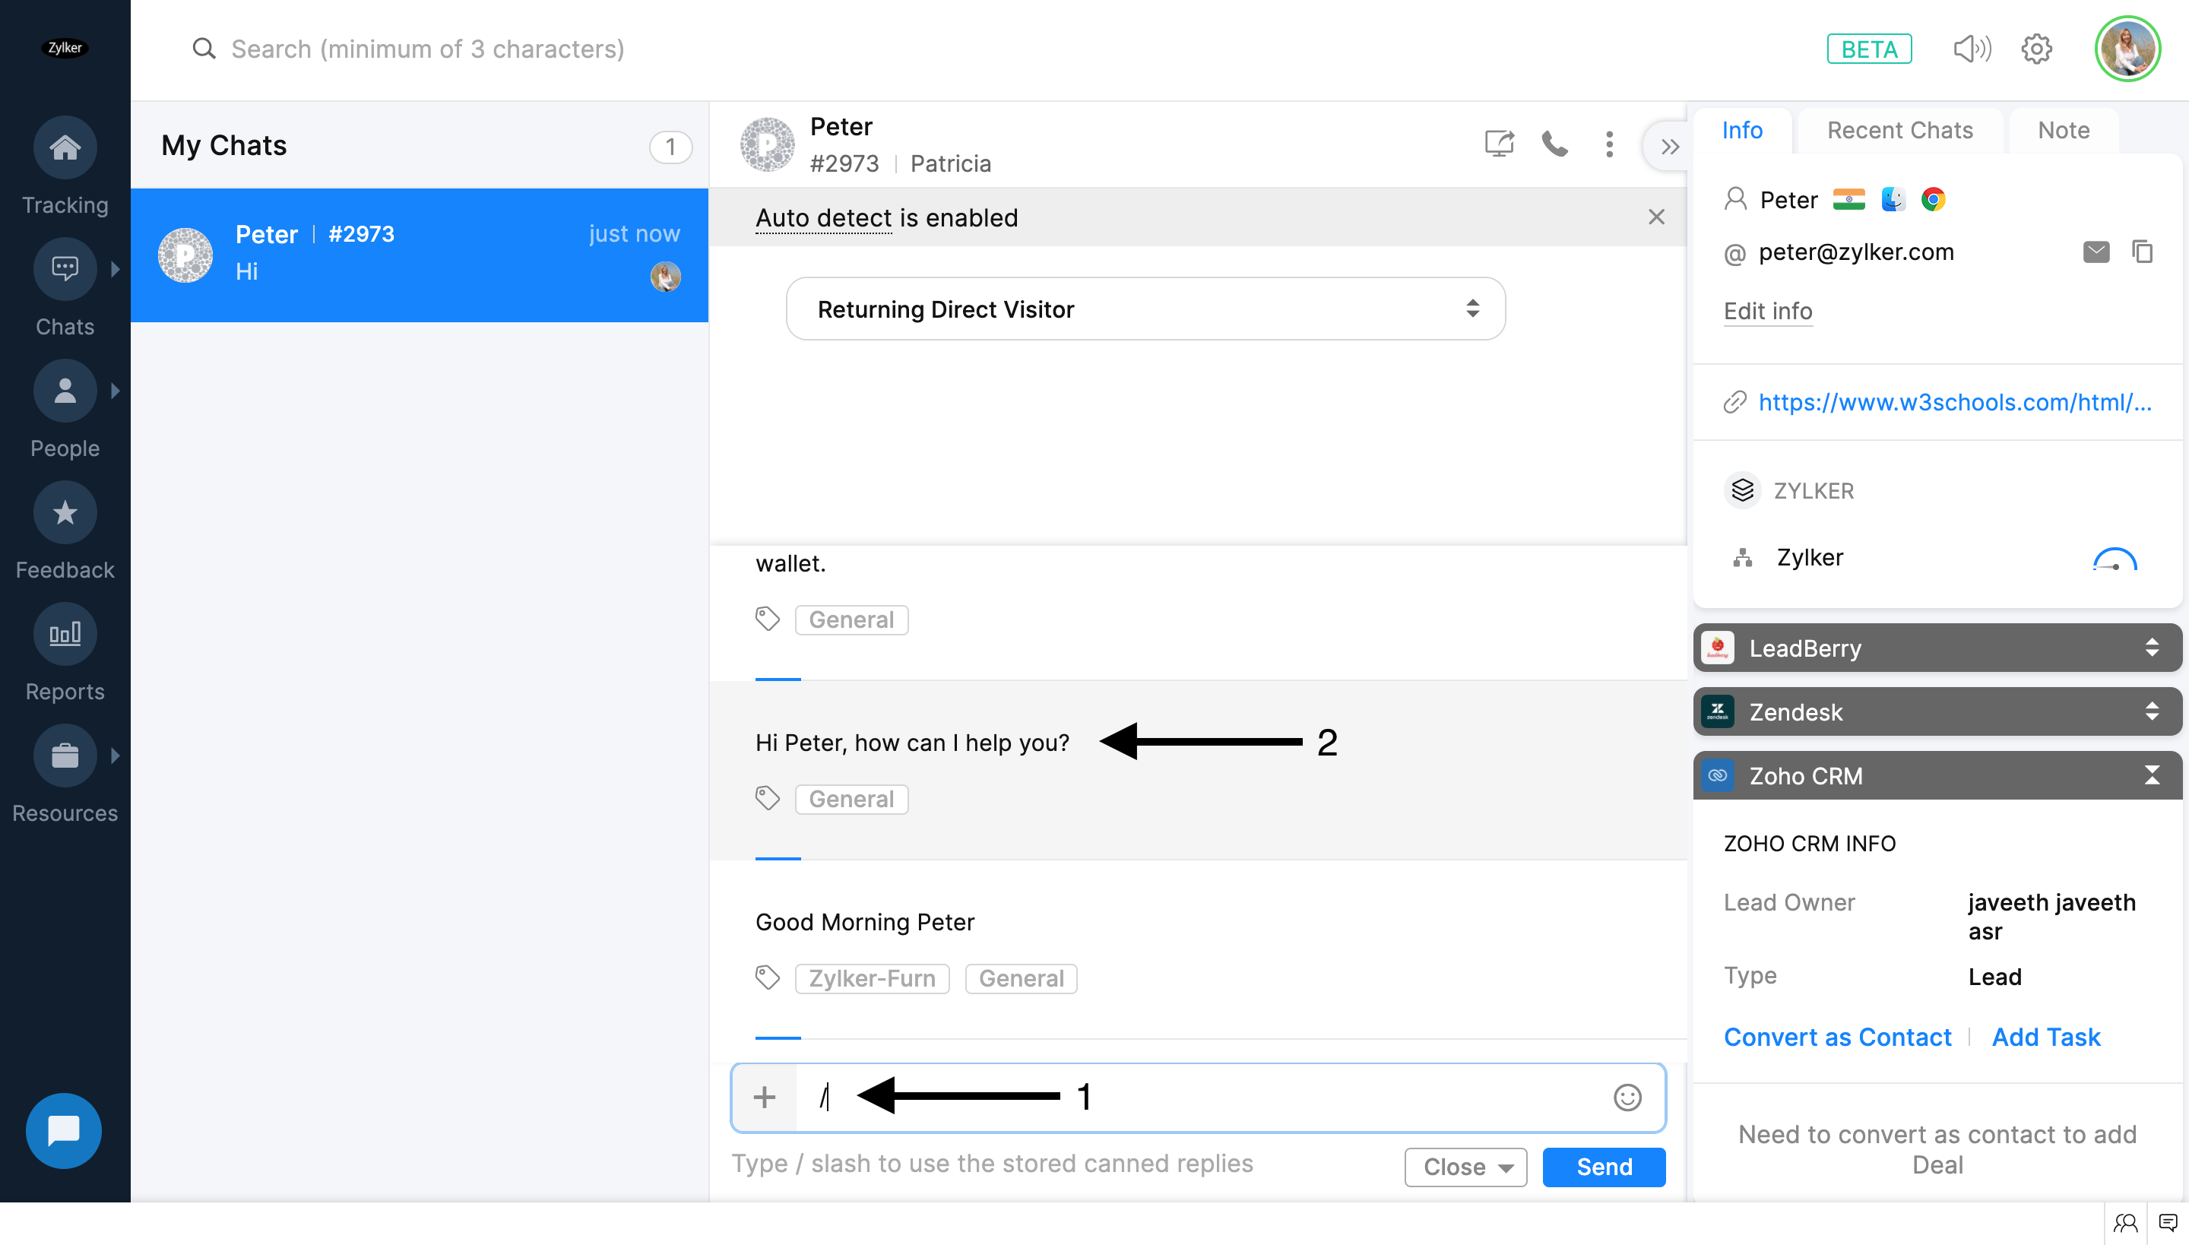
Task: Open the bottom-right contacts icon
Action: [x=2125, y=1223]
